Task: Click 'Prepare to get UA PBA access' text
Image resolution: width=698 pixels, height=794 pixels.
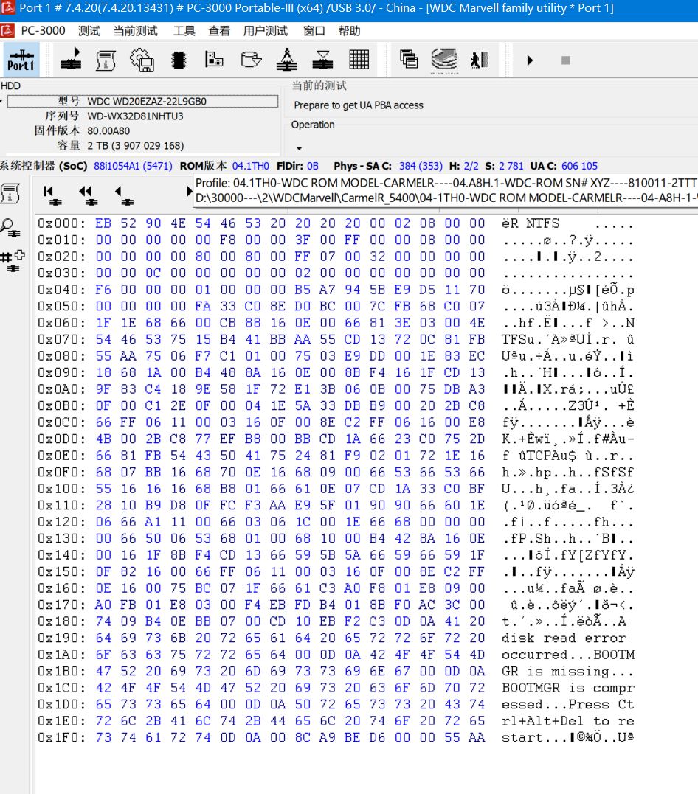Action: point(359,105)
